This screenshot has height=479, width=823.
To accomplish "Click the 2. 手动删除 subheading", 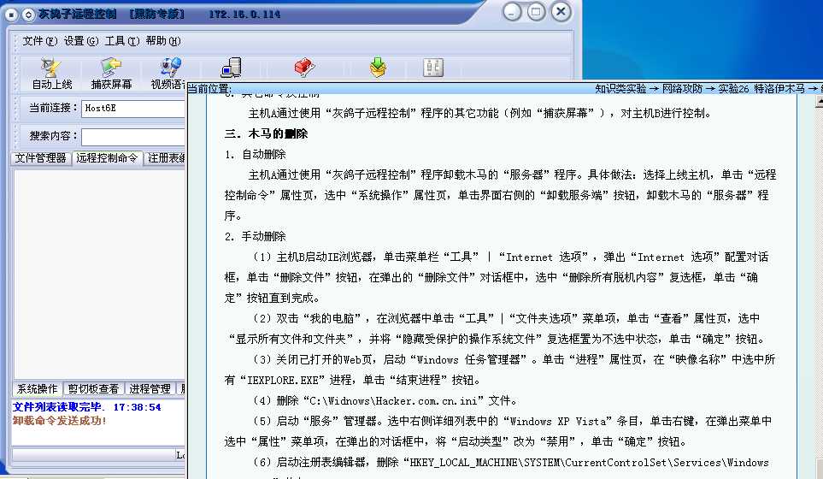I will 255,236.
